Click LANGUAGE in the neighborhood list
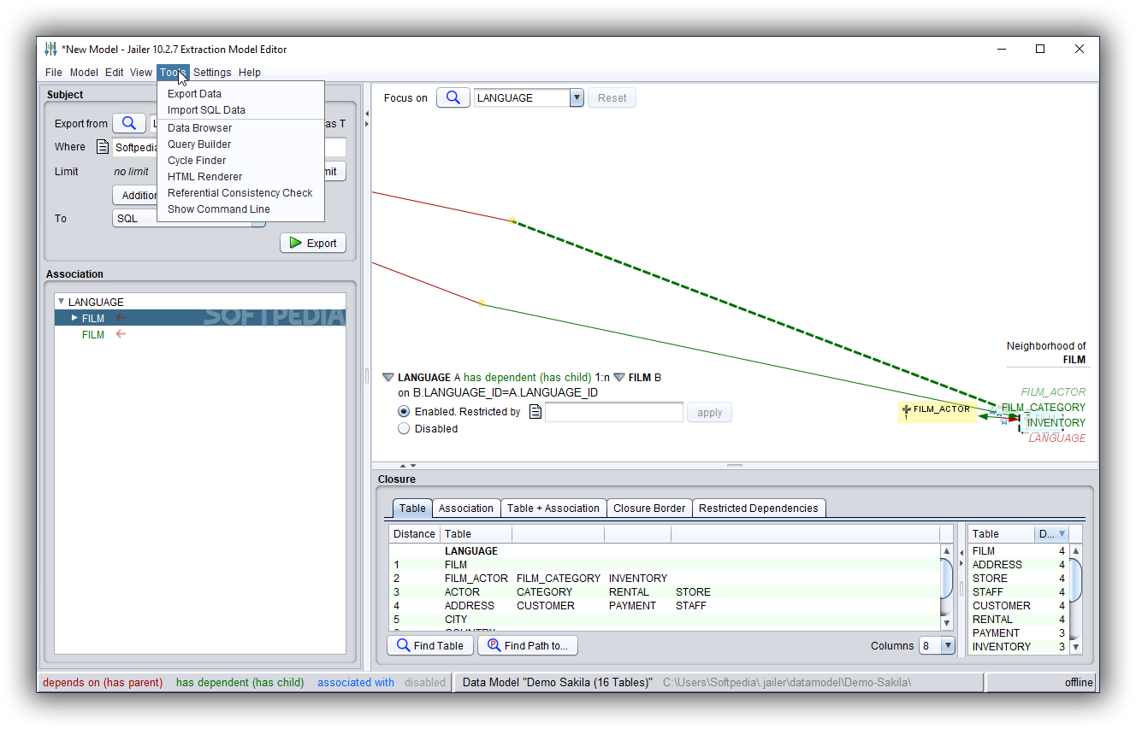 1057,438
